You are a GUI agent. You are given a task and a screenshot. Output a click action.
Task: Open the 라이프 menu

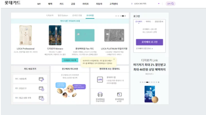click(x=85, y=4)
